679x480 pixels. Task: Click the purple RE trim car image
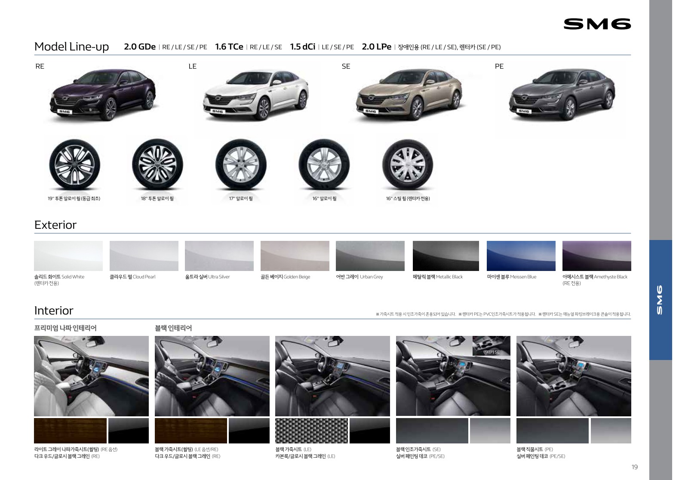click(102, 95)
